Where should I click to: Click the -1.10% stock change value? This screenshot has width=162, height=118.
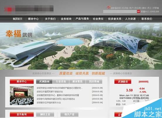(x=143, y=92)
